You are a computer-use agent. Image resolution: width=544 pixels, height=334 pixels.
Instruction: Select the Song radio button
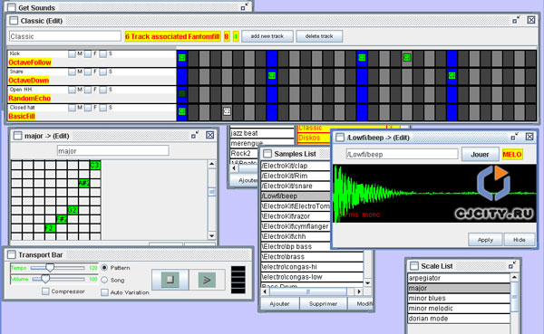point(104,280)
